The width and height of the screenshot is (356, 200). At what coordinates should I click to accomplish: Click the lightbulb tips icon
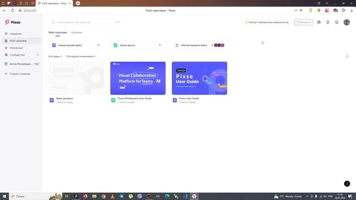tap(328, 22)
